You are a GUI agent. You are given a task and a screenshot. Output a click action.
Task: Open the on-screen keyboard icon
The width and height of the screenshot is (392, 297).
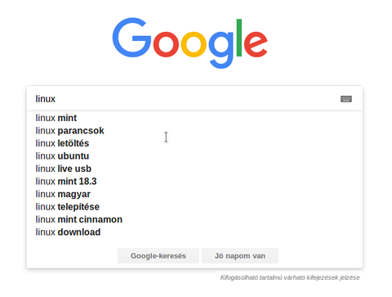346,99
